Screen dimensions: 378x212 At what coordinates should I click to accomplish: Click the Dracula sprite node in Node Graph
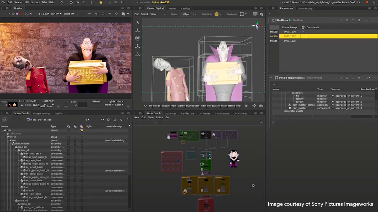[233, 159]
